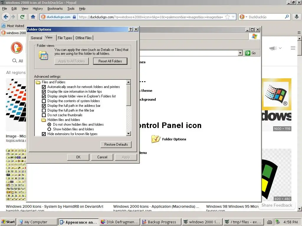The image size is (302, 226).
Task: Click Cancel in Folder Options
Action: [x=102, y=157]
